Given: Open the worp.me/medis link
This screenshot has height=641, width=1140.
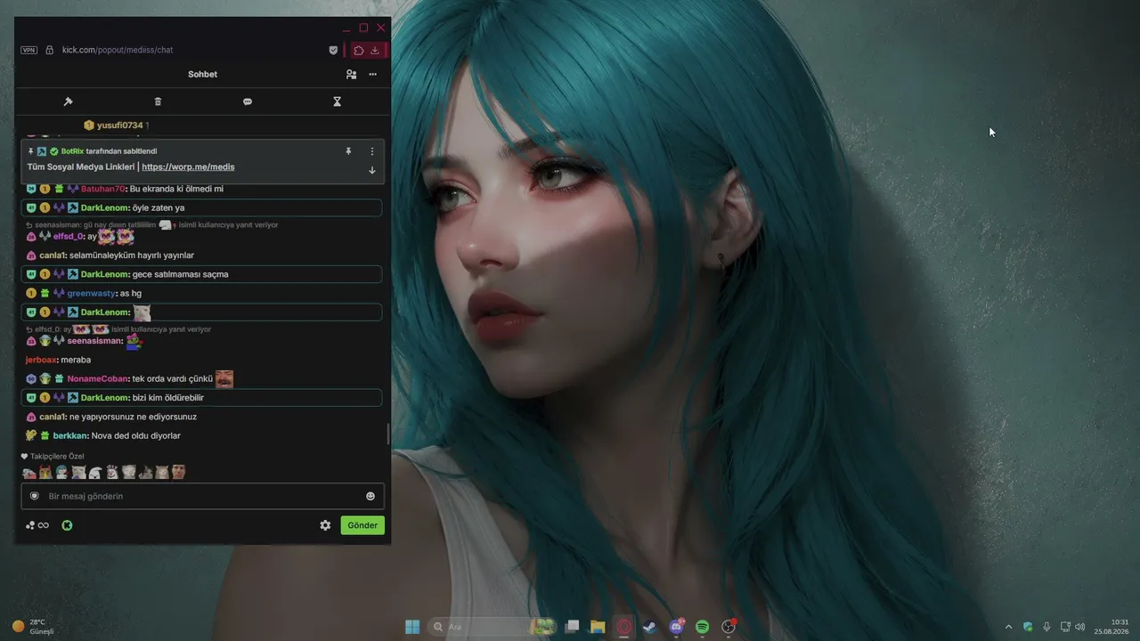Looking at the screenshot, I should (188, 166).
